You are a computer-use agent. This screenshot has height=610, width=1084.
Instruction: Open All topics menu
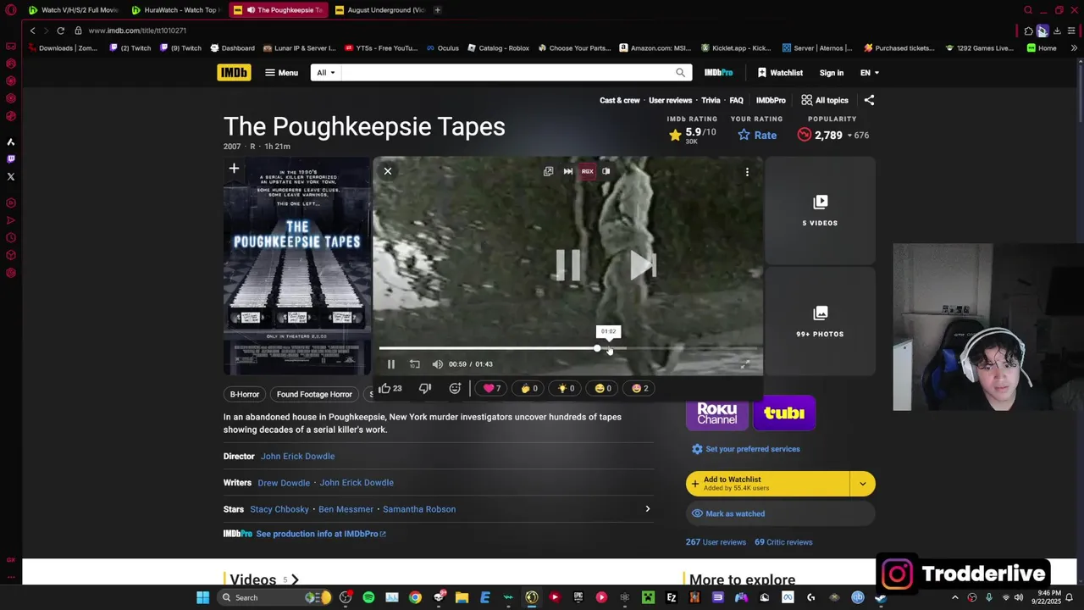(825, 100)
